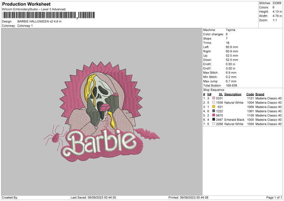Click the 'St.' column header
The image size is (284, 201).
click(x=221, y=94)
